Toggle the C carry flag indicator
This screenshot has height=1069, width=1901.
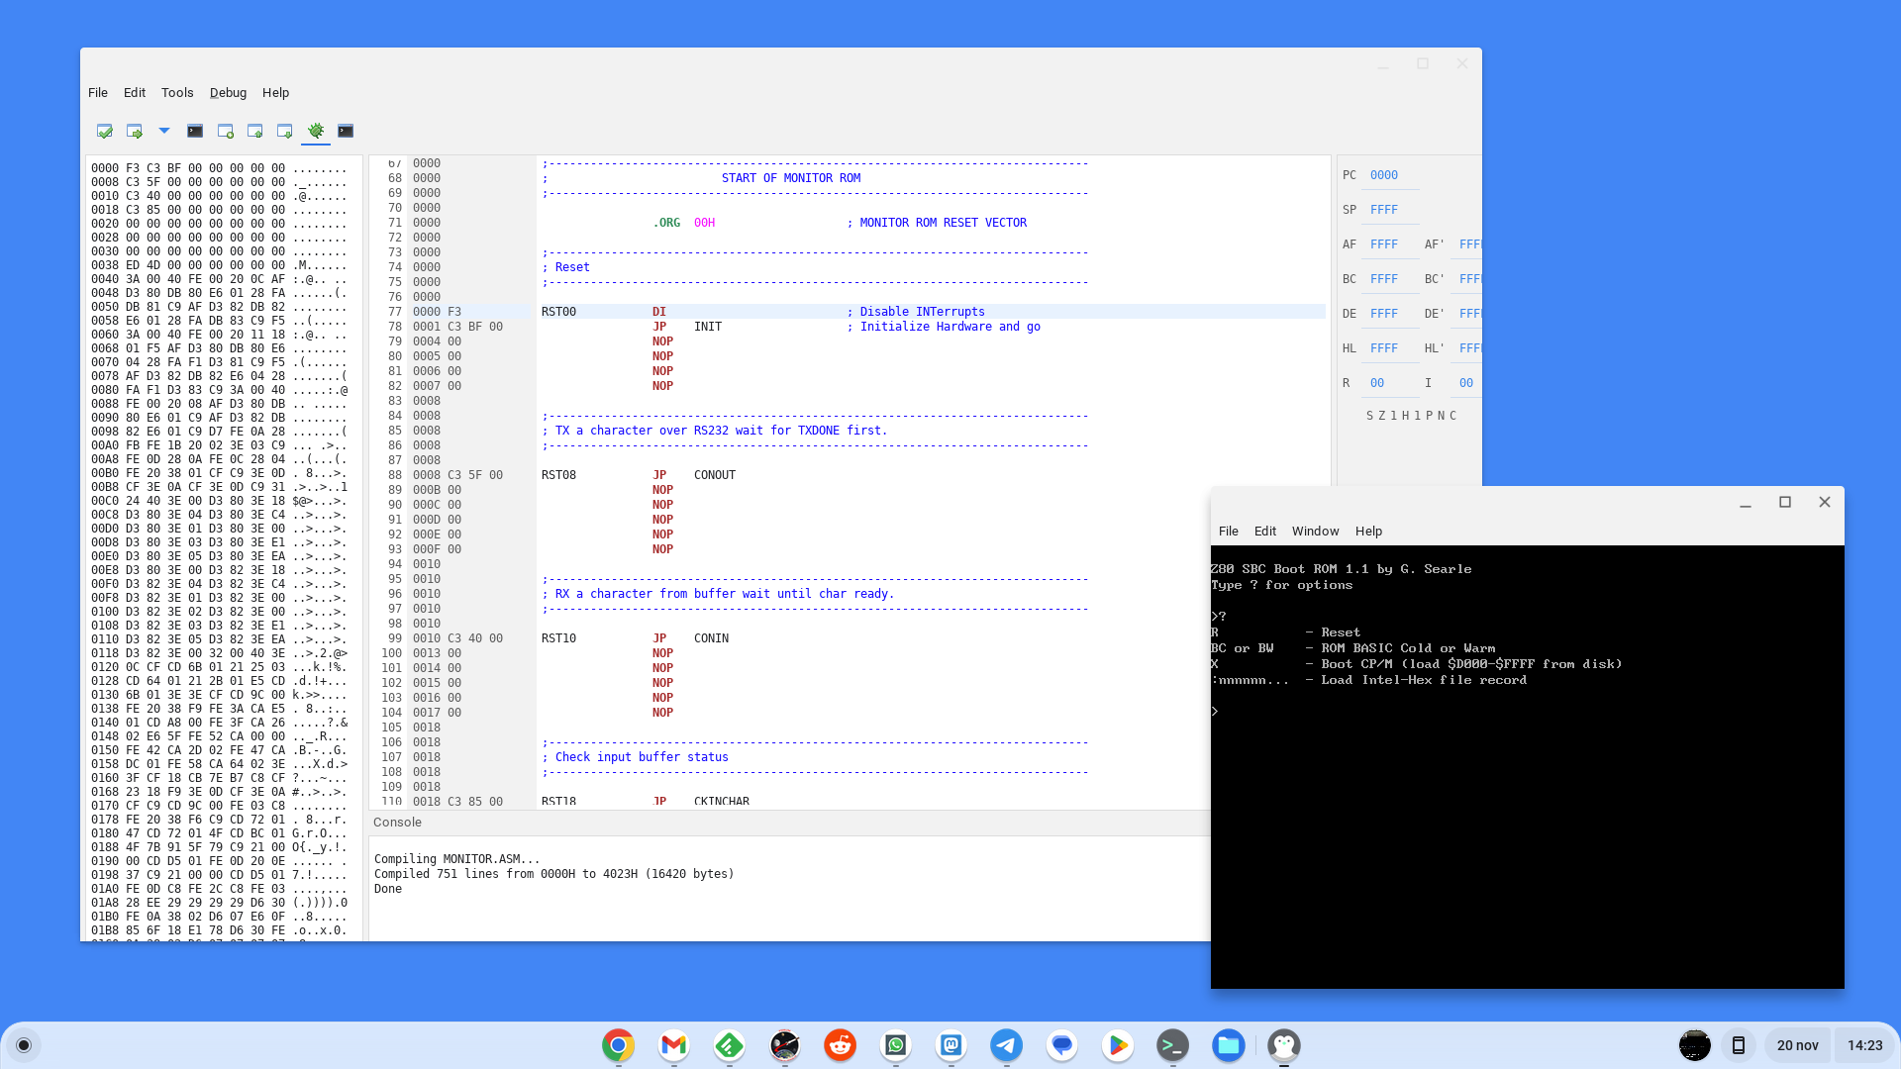1452,416
